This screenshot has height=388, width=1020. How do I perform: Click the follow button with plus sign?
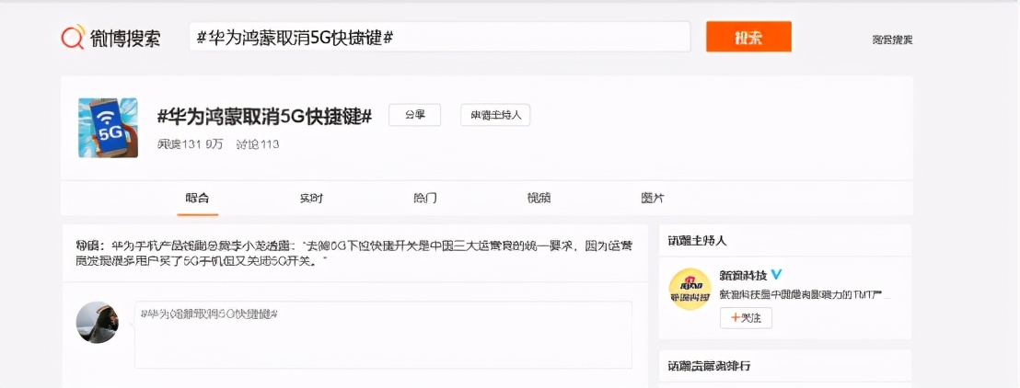(746, 318)
